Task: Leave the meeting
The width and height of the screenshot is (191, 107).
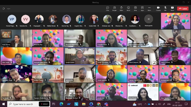Action: tap(183, 8)
